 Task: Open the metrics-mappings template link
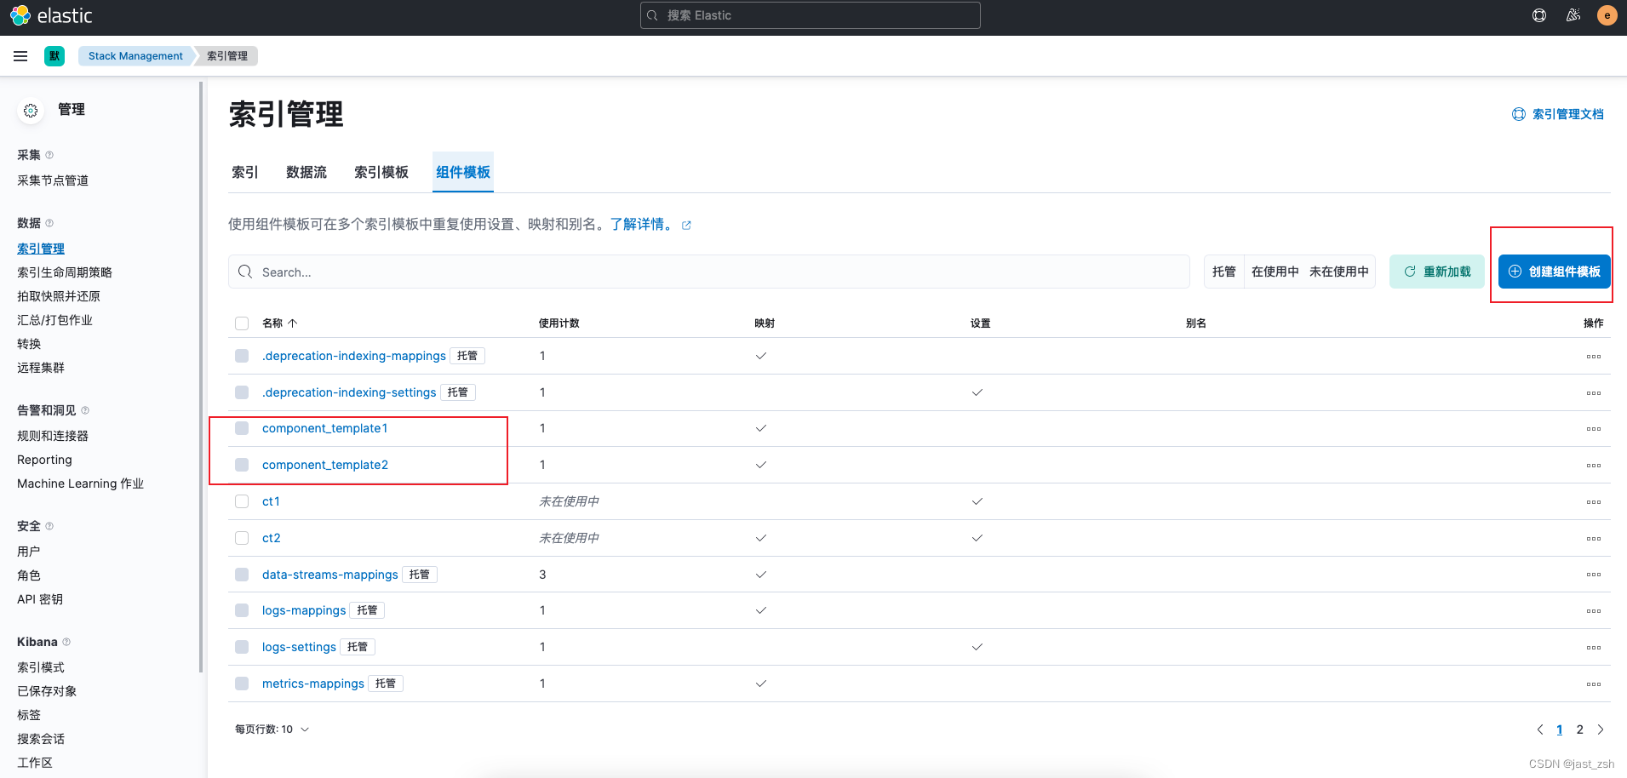click(313, 684)
